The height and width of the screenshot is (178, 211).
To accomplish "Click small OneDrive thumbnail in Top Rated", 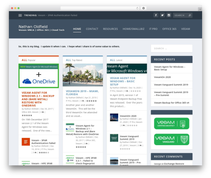I will [x=70, y=128].
